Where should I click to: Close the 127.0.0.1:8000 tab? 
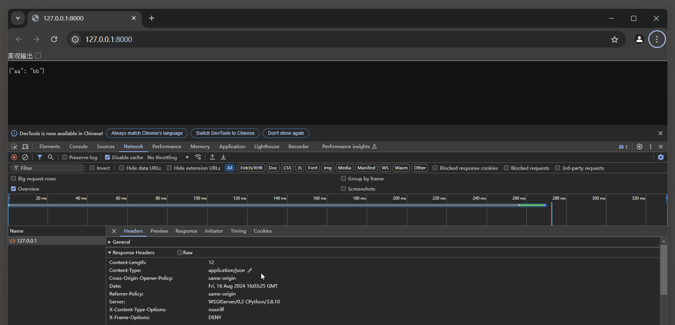tap(134, 18)
